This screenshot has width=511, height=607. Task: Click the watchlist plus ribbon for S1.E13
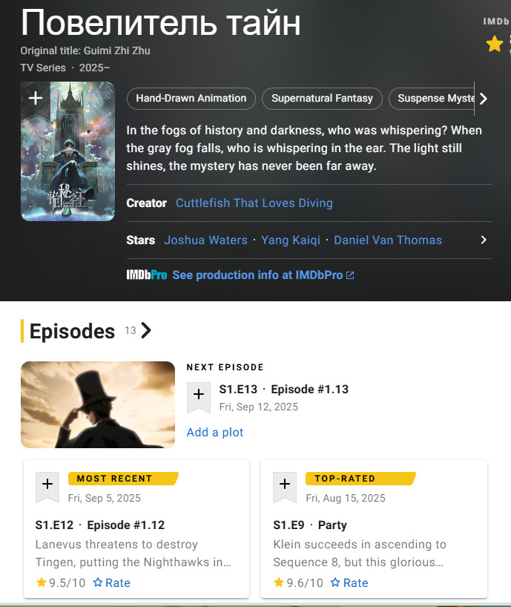tap(199, 397)
